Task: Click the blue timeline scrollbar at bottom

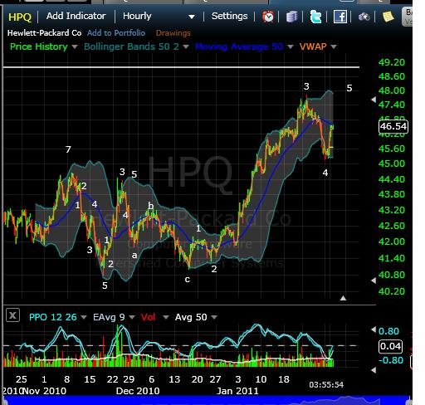Action: tap(206, 400)
